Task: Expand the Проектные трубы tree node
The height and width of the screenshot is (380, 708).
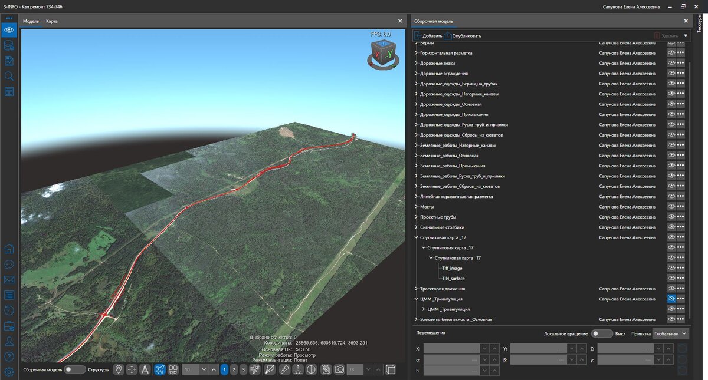Action: (x=416, y=217)
